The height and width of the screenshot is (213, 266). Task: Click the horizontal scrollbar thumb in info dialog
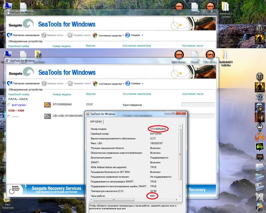point(114,200)
